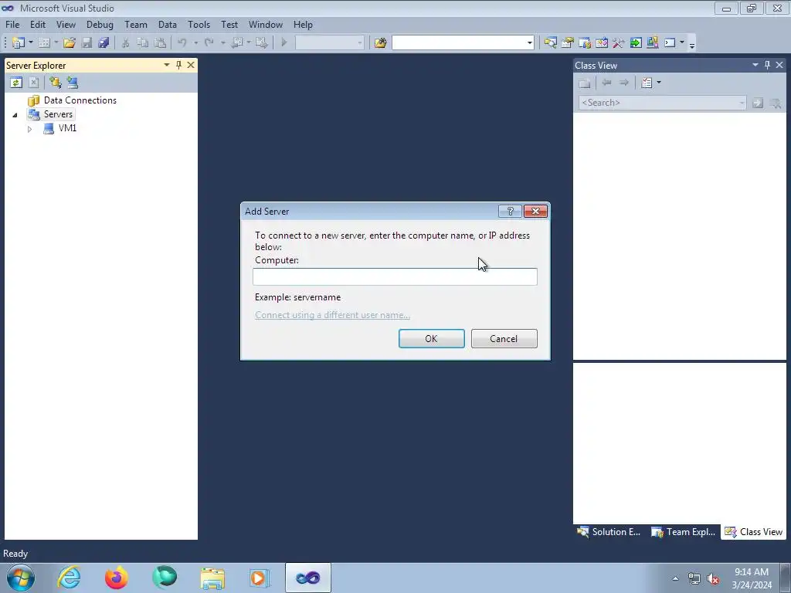Click the Undo arrow icon

182,43
